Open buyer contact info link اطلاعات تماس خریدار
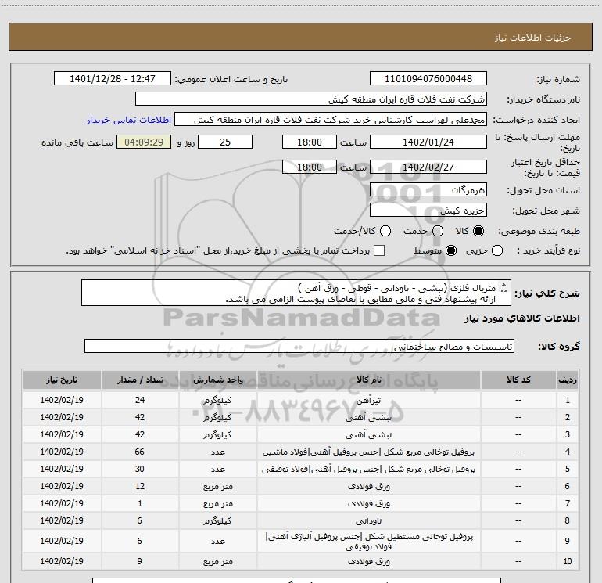The width and height of the screenshot is (602, 583). pyautogui.click(x=129, y=120)
